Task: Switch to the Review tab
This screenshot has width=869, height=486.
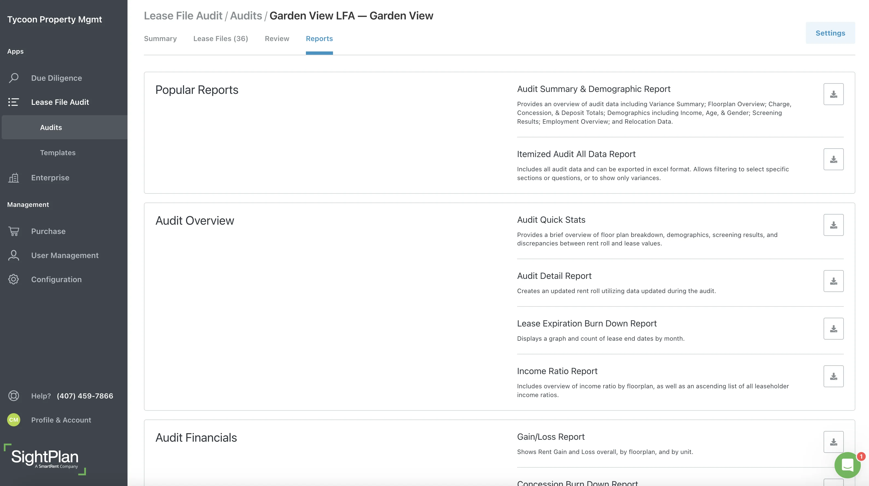Action: tap(277, 39)
